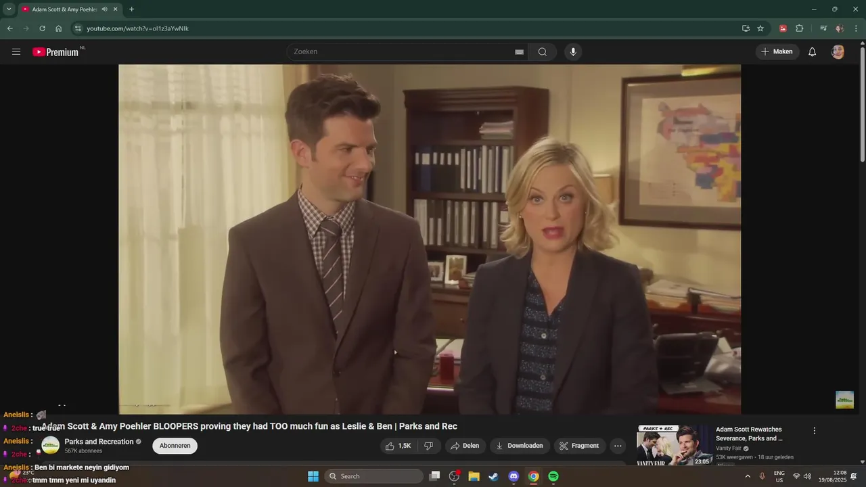Open Discord from taskbar
This screenshot has width=866, height=487.
pos(514,476)
